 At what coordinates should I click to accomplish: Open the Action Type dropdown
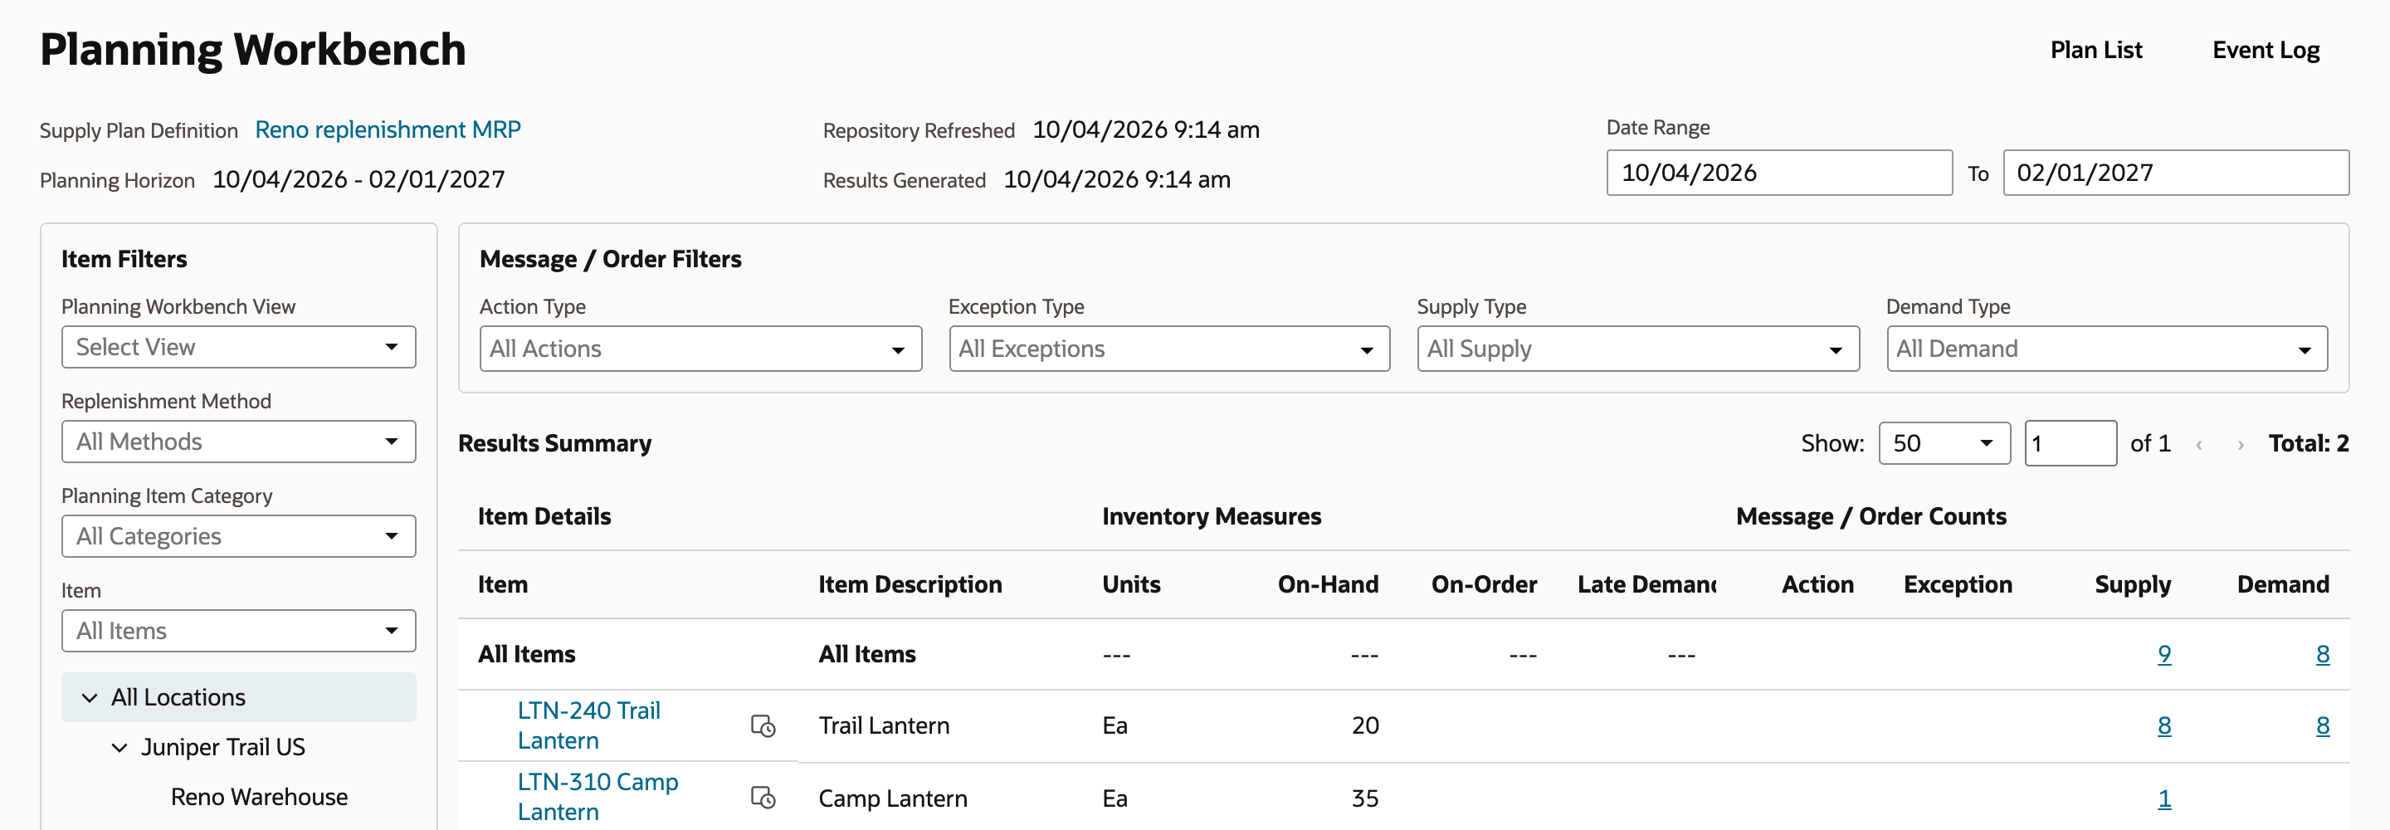(x=700, y=349)
